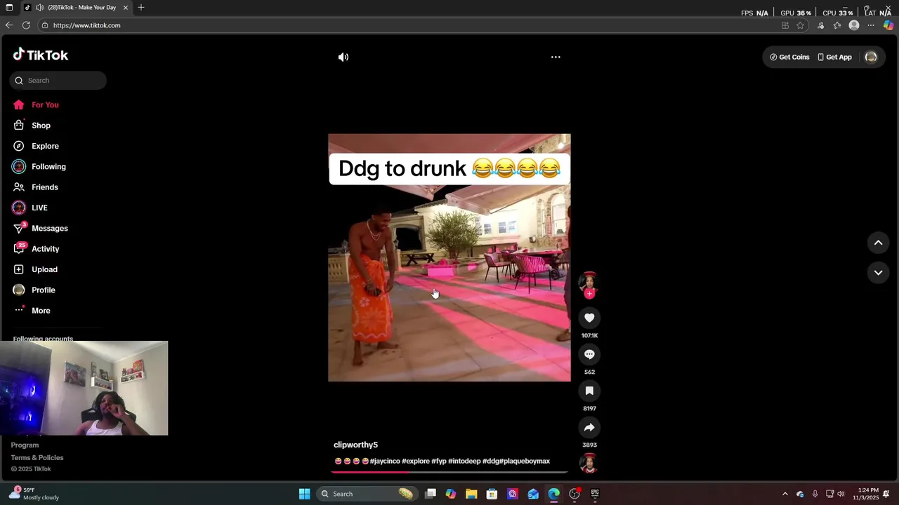The image size is (899, 505).
Task: Open the spinning sound disc thumbnail
Action: (589, 464)
